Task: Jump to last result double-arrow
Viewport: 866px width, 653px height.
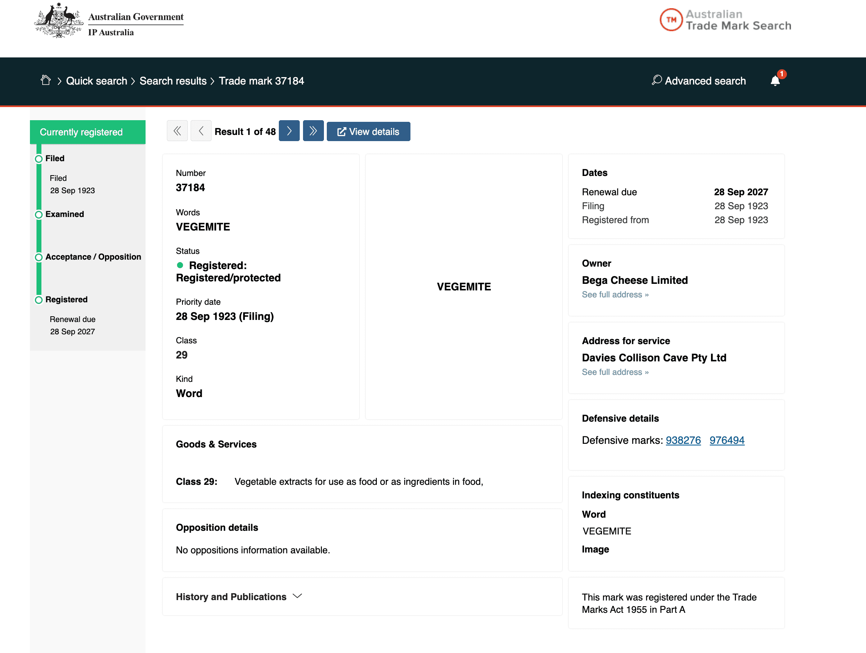Action: [x=313, y=131]
